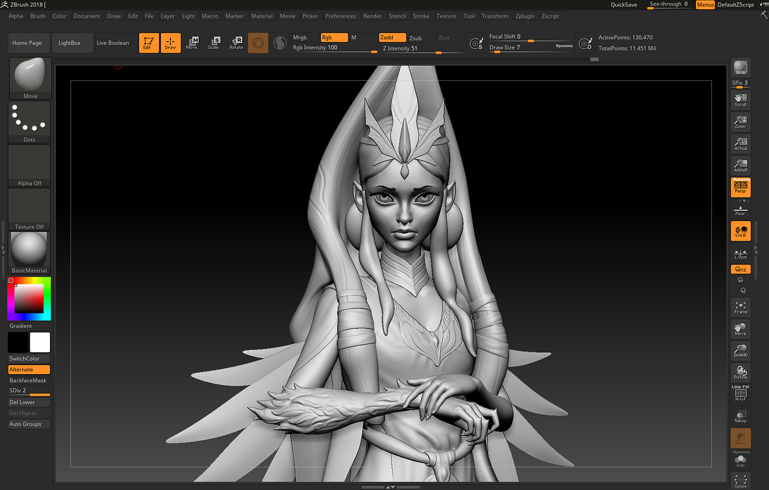
Task: Toggle the Floor grid
Action: click(741, 209)
